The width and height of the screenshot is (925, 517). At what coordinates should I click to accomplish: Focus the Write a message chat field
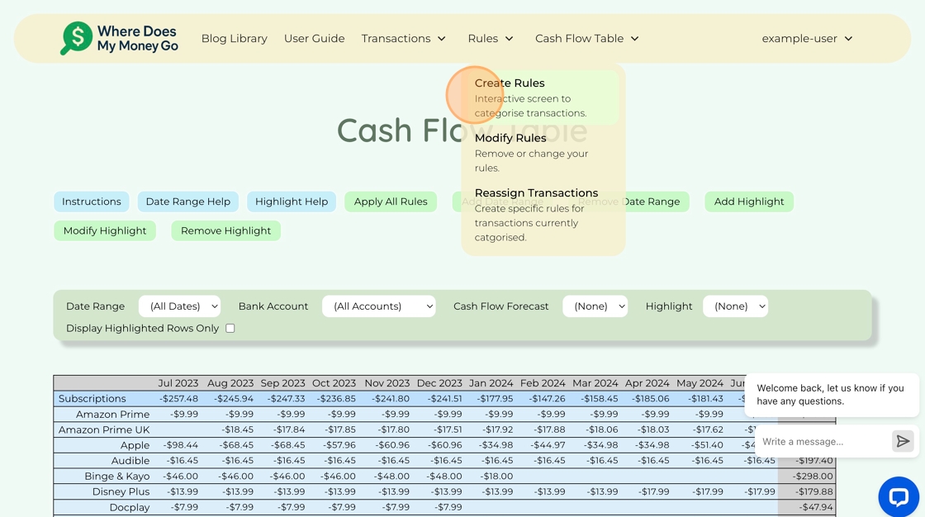point(824,442)
